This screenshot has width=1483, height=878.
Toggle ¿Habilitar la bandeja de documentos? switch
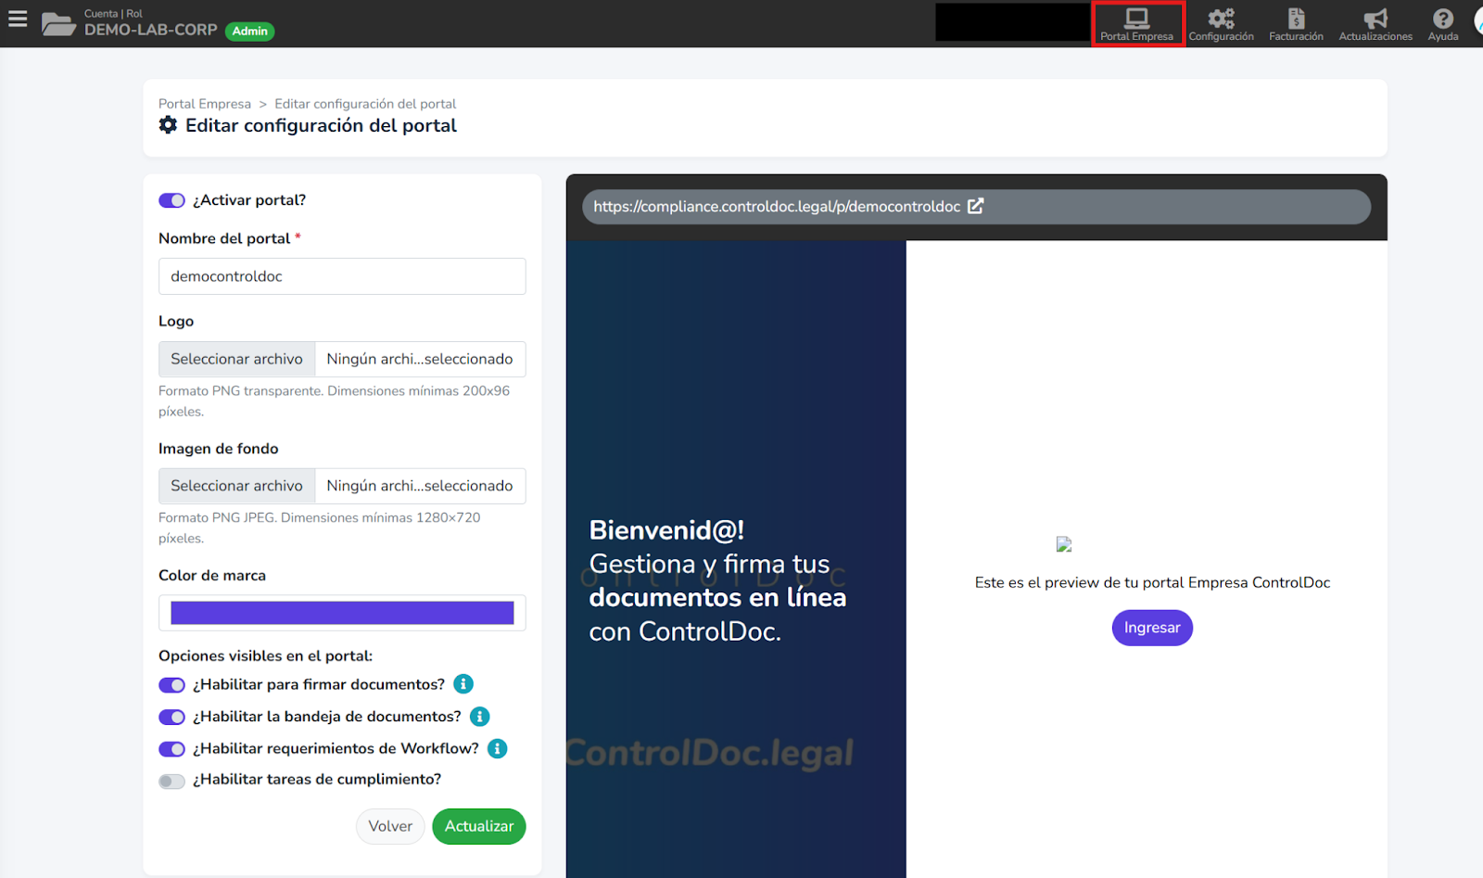click(171, 717)
